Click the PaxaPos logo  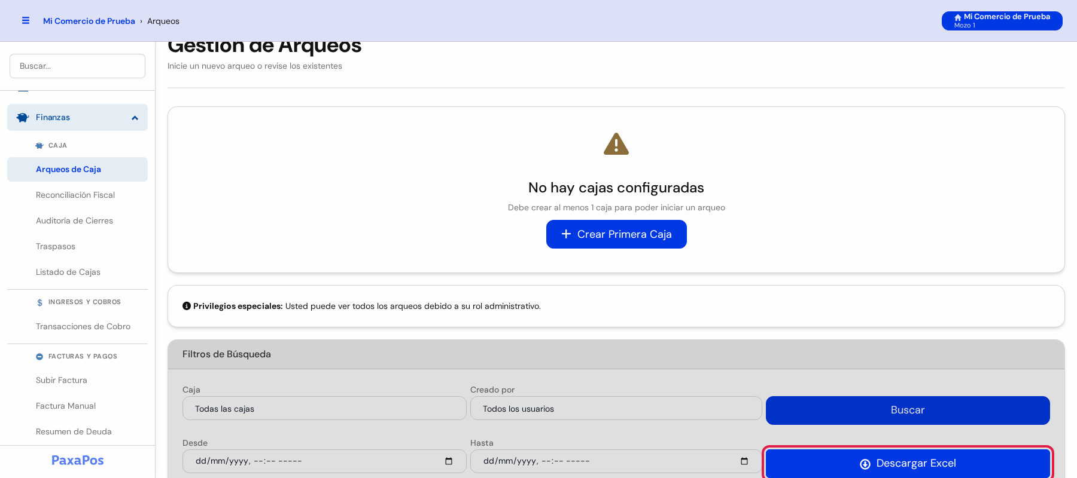[x=78, y=460]
